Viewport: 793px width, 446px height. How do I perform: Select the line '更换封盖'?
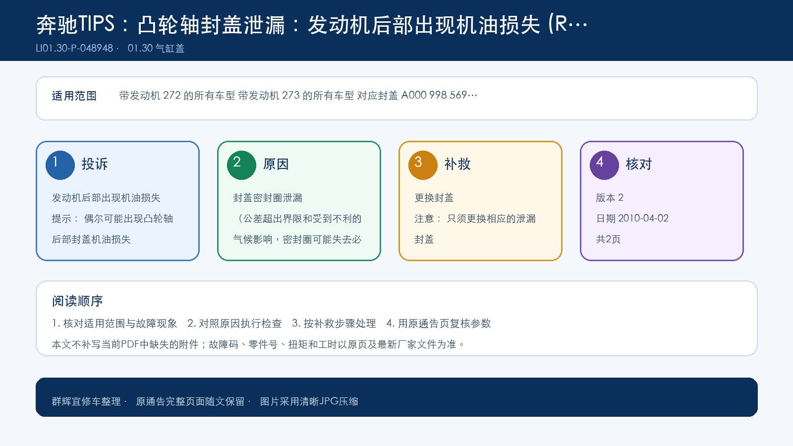tap(434, 198)
